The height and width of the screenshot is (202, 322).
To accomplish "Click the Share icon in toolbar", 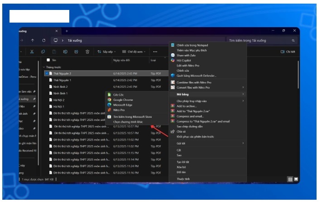I will point(77,52).
